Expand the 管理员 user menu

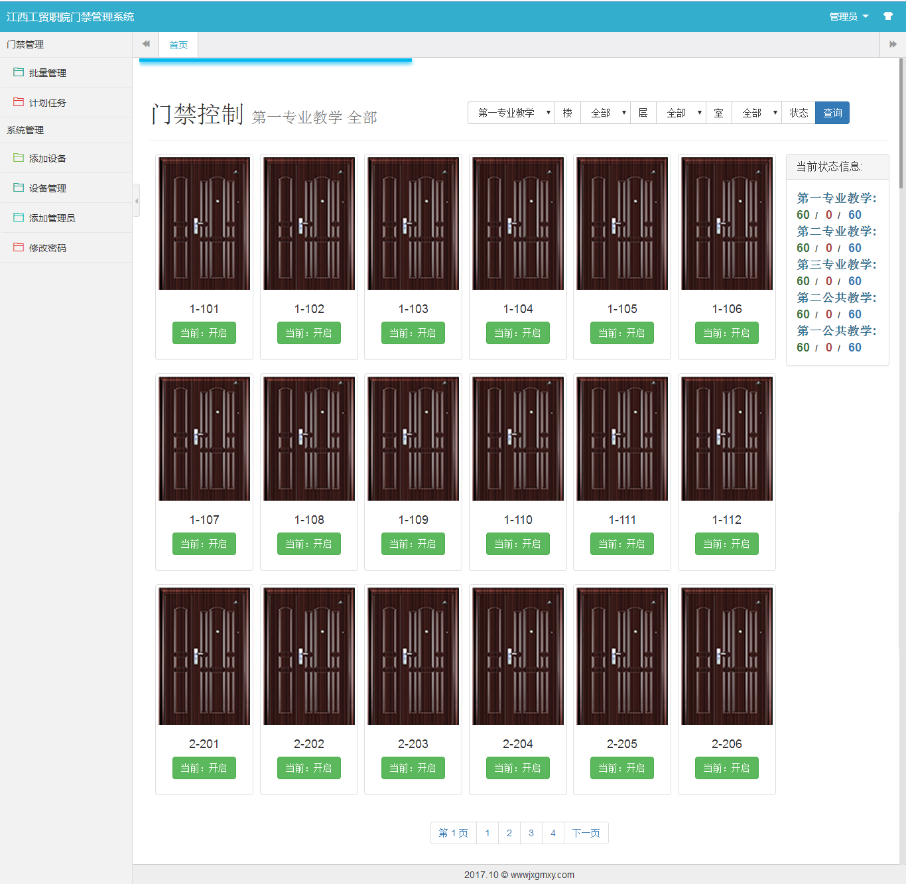848,17
